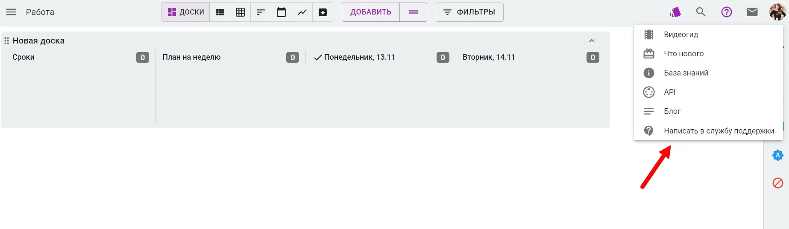789x229 pixels.
Task: Click the lines icon beside Блог
Action: tap(649, 111)
